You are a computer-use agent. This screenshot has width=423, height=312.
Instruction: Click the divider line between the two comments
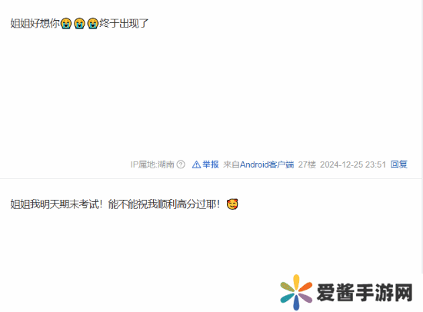pos(211,178)
